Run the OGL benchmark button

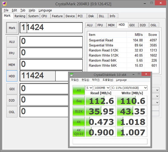point(12,112)
